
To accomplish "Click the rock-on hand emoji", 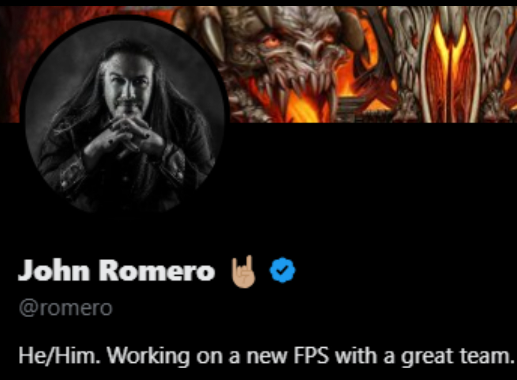I will click(243, 271).
